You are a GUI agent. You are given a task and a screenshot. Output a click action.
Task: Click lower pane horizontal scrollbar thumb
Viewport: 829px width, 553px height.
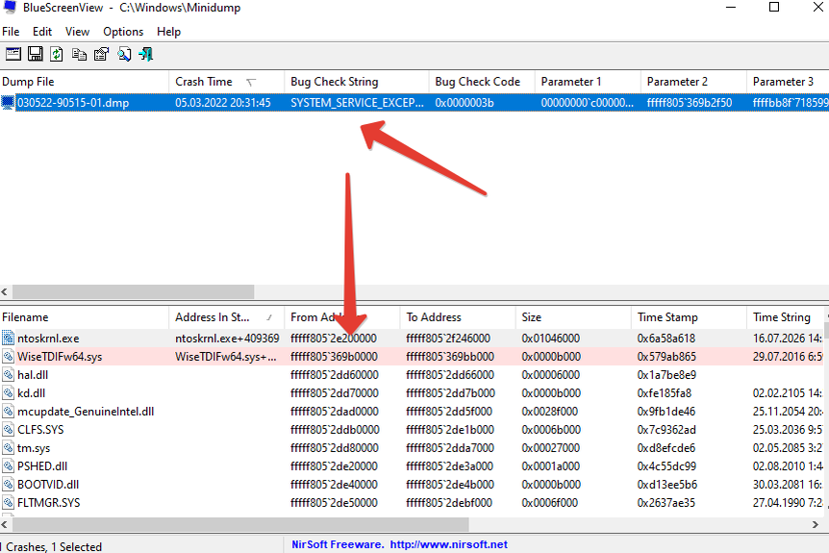point(240,524)
